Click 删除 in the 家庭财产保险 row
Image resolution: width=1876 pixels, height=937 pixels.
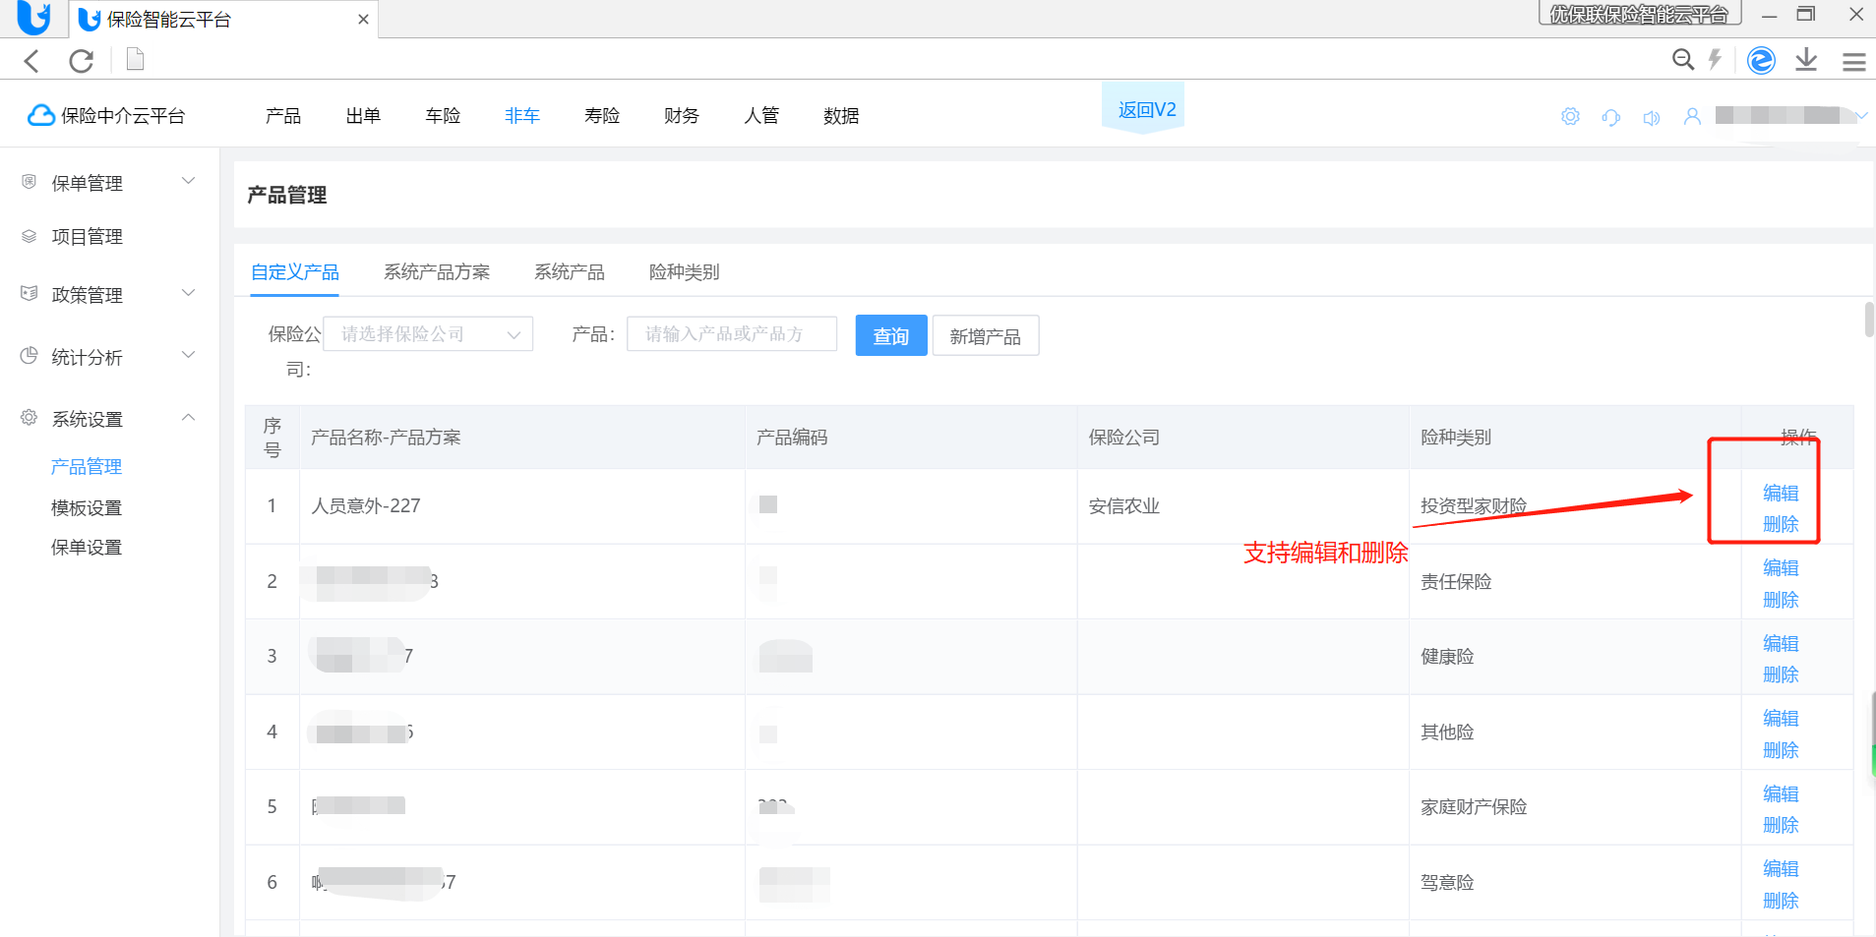(1781, 825)
